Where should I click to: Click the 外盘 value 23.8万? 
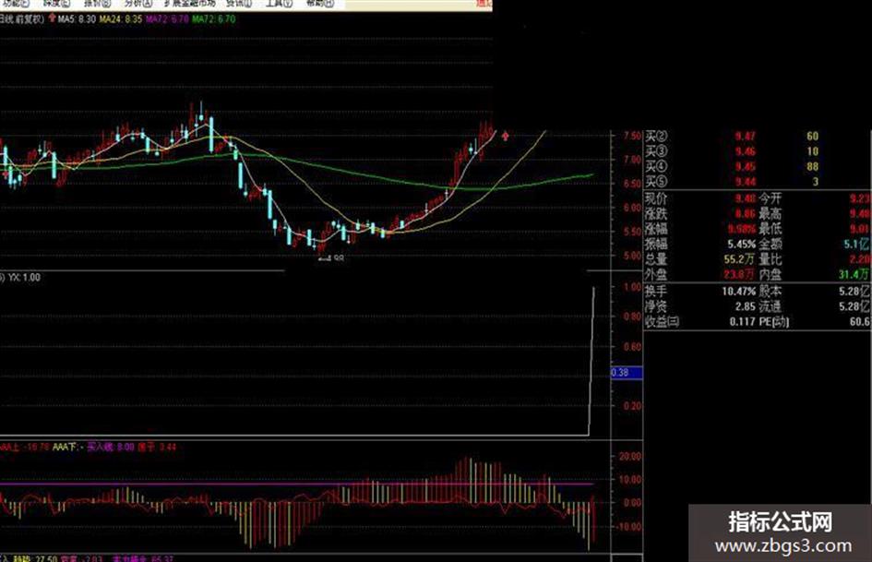pyautogui.click(x=739, y=274)
